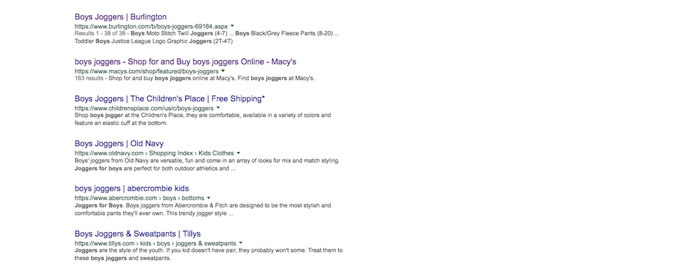
Task: Click the oldnavy.com Shopping Index breadcrumb text
Action: 154,153
